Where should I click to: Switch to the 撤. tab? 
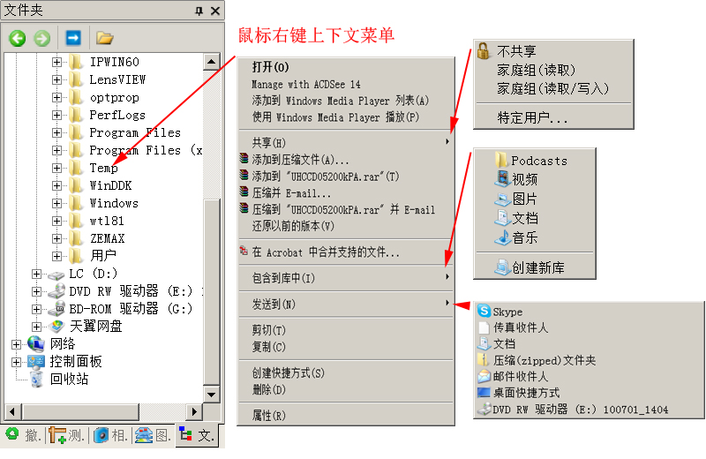pyautogui.click(x=24, y=435)
